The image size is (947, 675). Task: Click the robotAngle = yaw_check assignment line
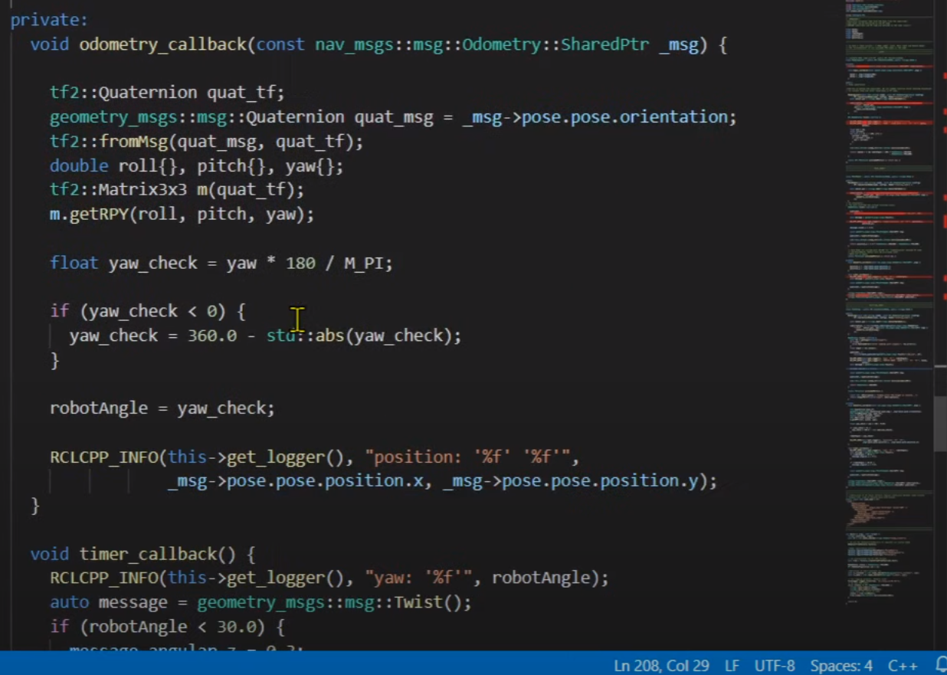(x=162, y=408)
